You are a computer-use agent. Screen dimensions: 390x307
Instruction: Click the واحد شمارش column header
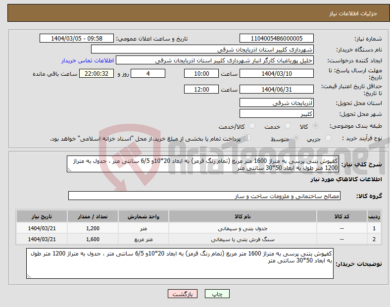tap(144, 216)
